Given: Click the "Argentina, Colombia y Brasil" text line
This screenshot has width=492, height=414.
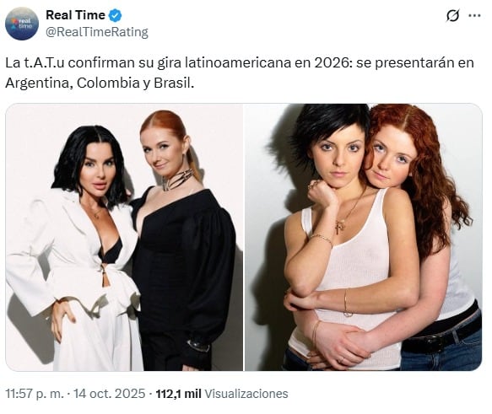Looking at the screenshot, I should point(100,83).
